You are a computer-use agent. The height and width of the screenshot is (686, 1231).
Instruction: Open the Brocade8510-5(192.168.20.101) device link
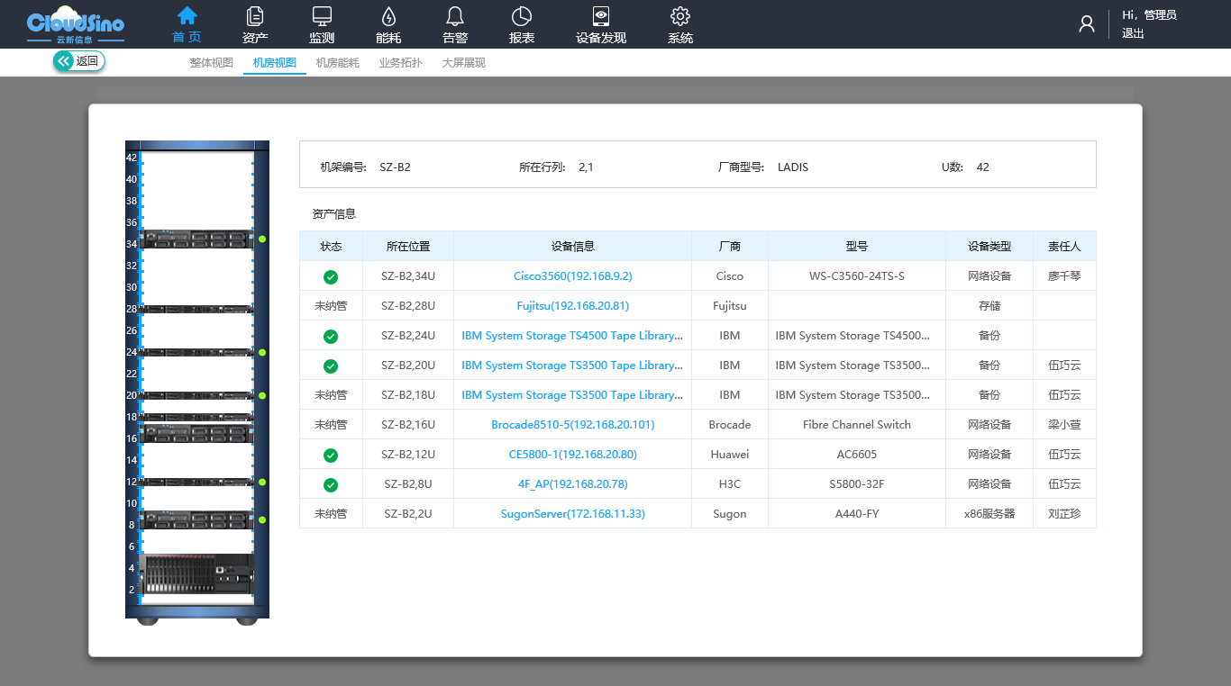click(572, 425)
